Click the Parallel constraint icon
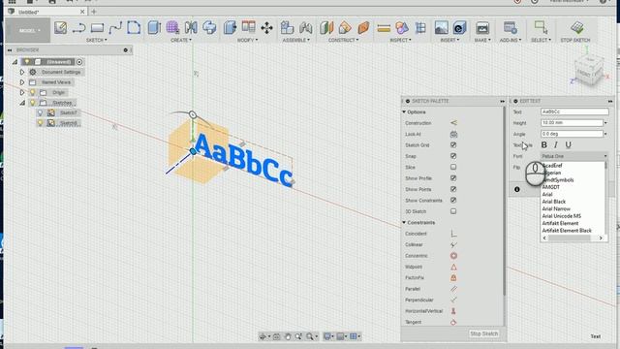Screen dimensions: 620x349 tap(453, 289)
